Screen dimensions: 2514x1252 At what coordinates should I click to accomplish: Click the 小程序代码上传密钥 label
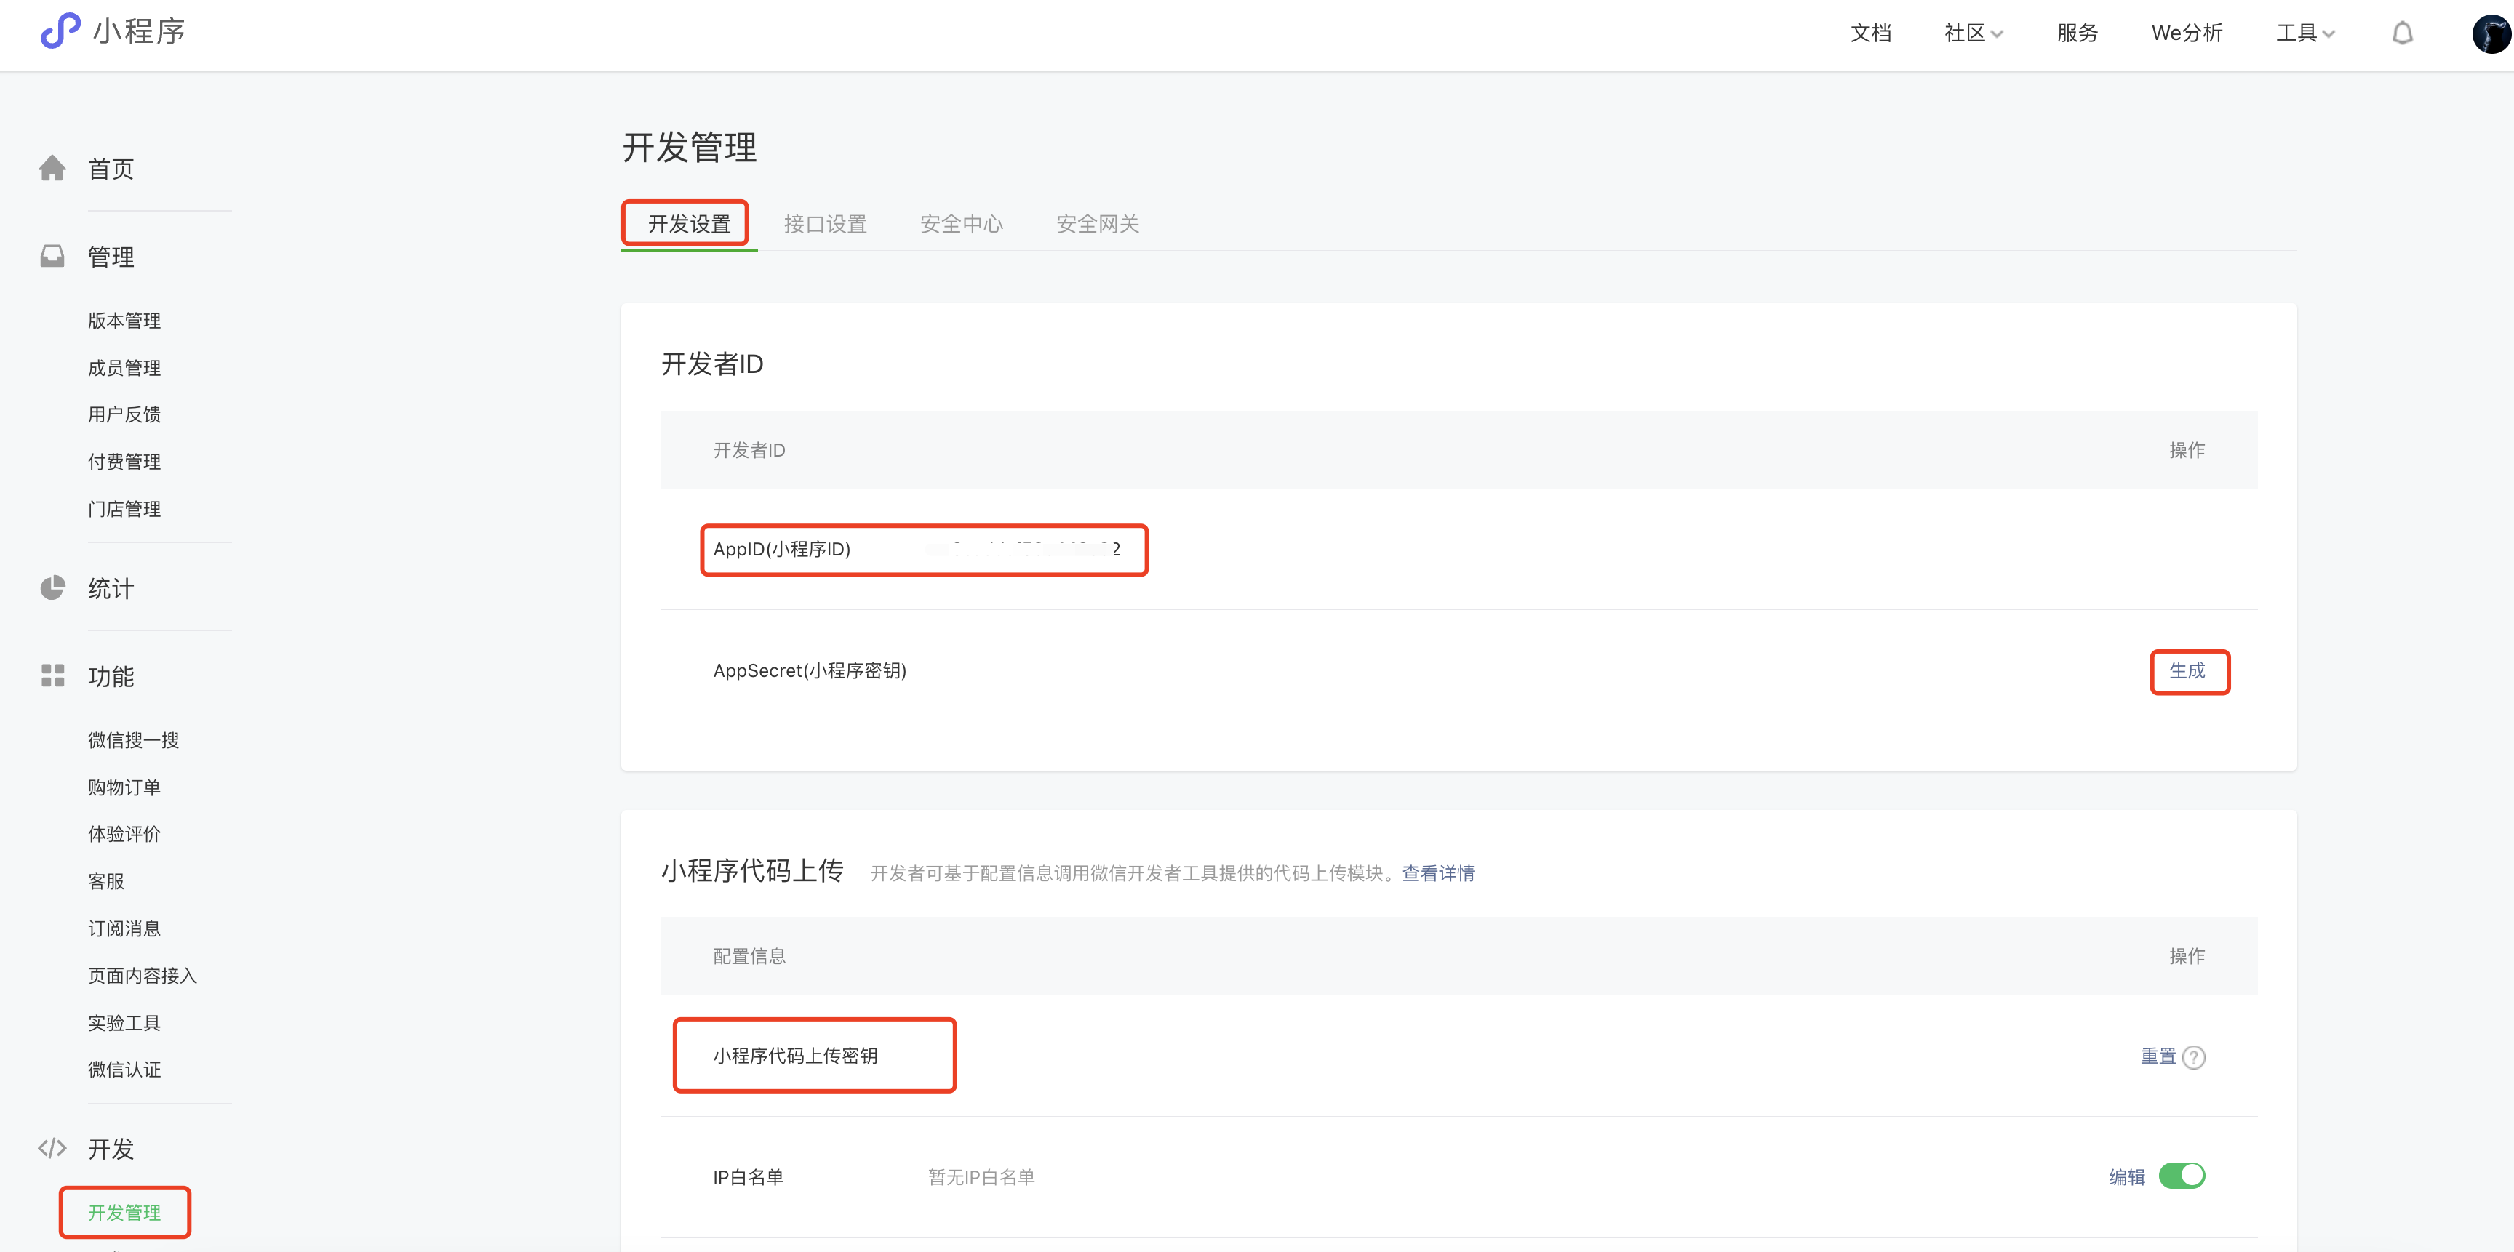click(x=795, y=1056)
